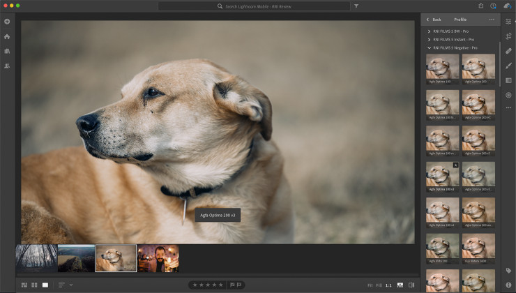Open the Help icon at top
This screenshot has width=516, height=293.
coord(493,6)
